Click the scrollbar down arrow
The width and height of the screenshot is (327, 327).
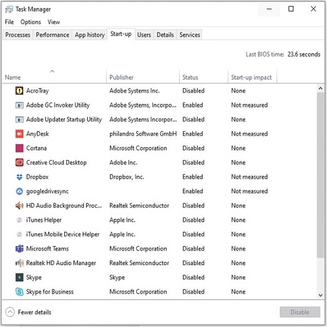[320, 295]
